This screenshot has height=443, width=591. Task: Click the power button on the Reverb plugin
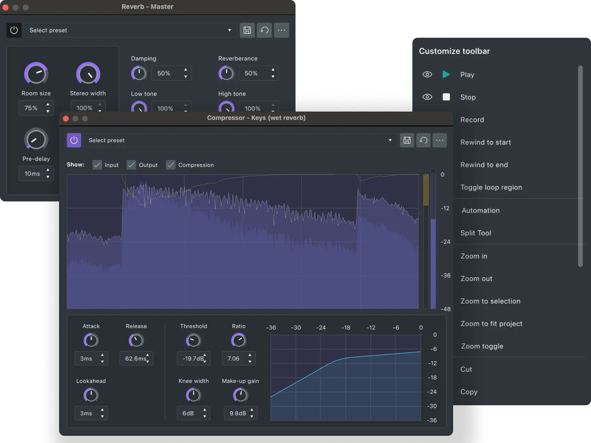[14, 30]
